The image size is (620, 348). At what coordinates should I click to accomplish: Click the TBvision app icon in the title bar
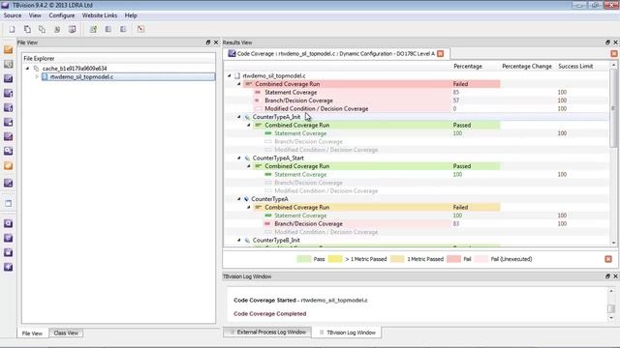[x=5, y=5]
